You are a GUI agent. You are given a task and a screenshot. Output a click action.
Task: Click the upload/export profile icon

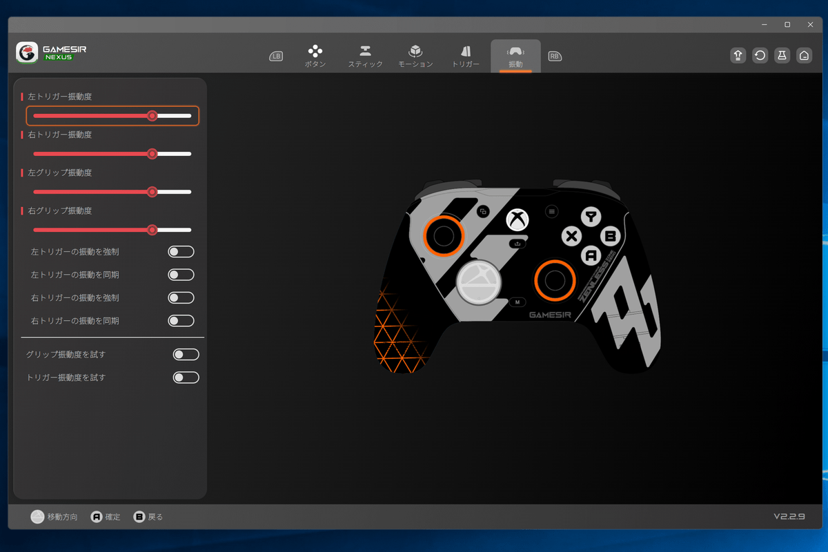tap(738, 56)
